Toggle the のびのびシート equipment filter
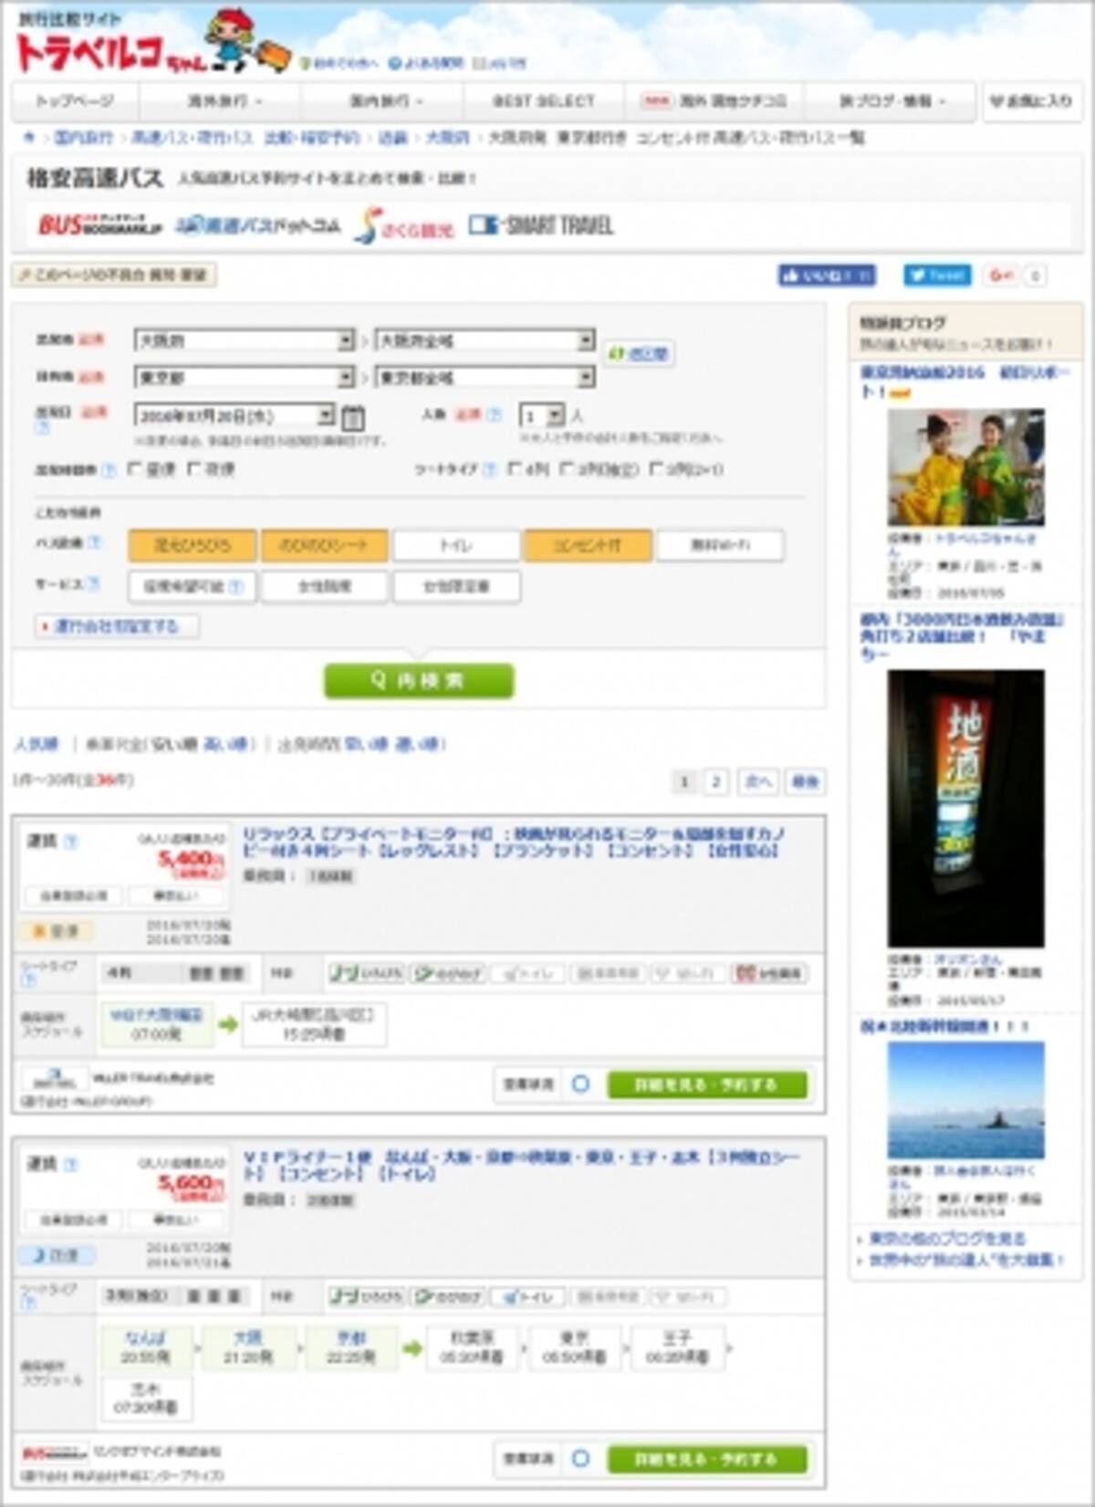1095x1507 pixels. point(324,545)
